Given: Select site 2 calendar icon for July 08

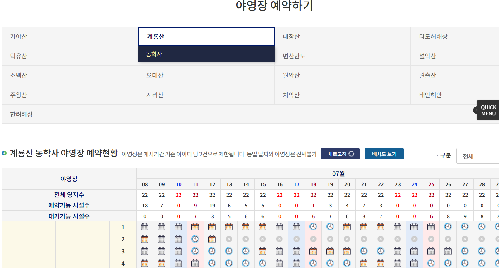Looking at the screenshot, I should click(x=145, y=239).
